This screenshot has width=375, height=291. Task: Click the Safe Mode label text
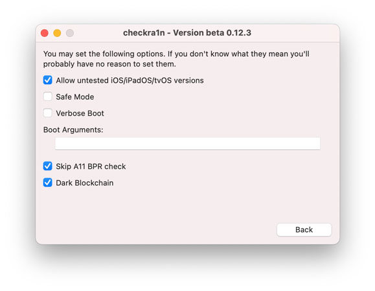[75, 97]
